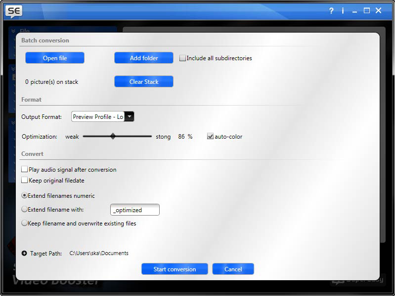Image resolution: width=395 pixels, height=296 pixels.
Task: Cancel the batch conversion dialog
Action: point(233,269)
